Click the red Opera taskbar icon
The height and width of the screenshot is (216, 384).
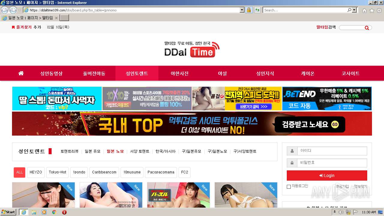pyautogui.click(x=64, y=212)
